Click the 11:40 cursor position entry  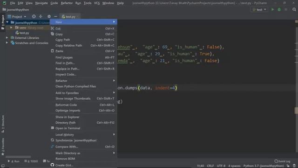(x=200, y=166)
